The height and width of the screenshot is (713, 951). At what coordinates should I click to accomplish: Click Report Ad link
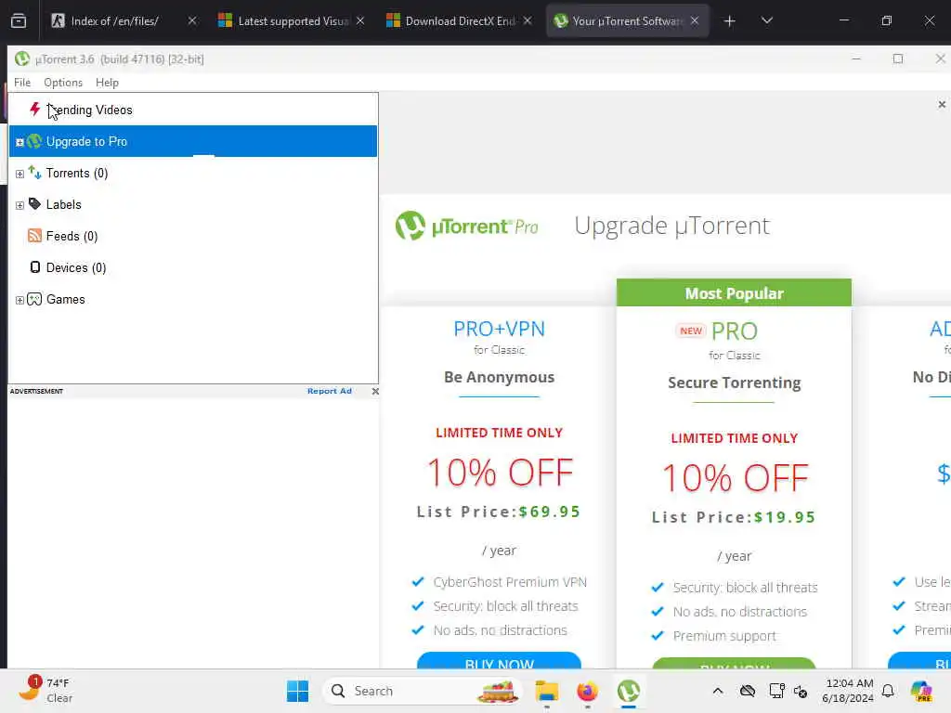(x=330, y=391)
